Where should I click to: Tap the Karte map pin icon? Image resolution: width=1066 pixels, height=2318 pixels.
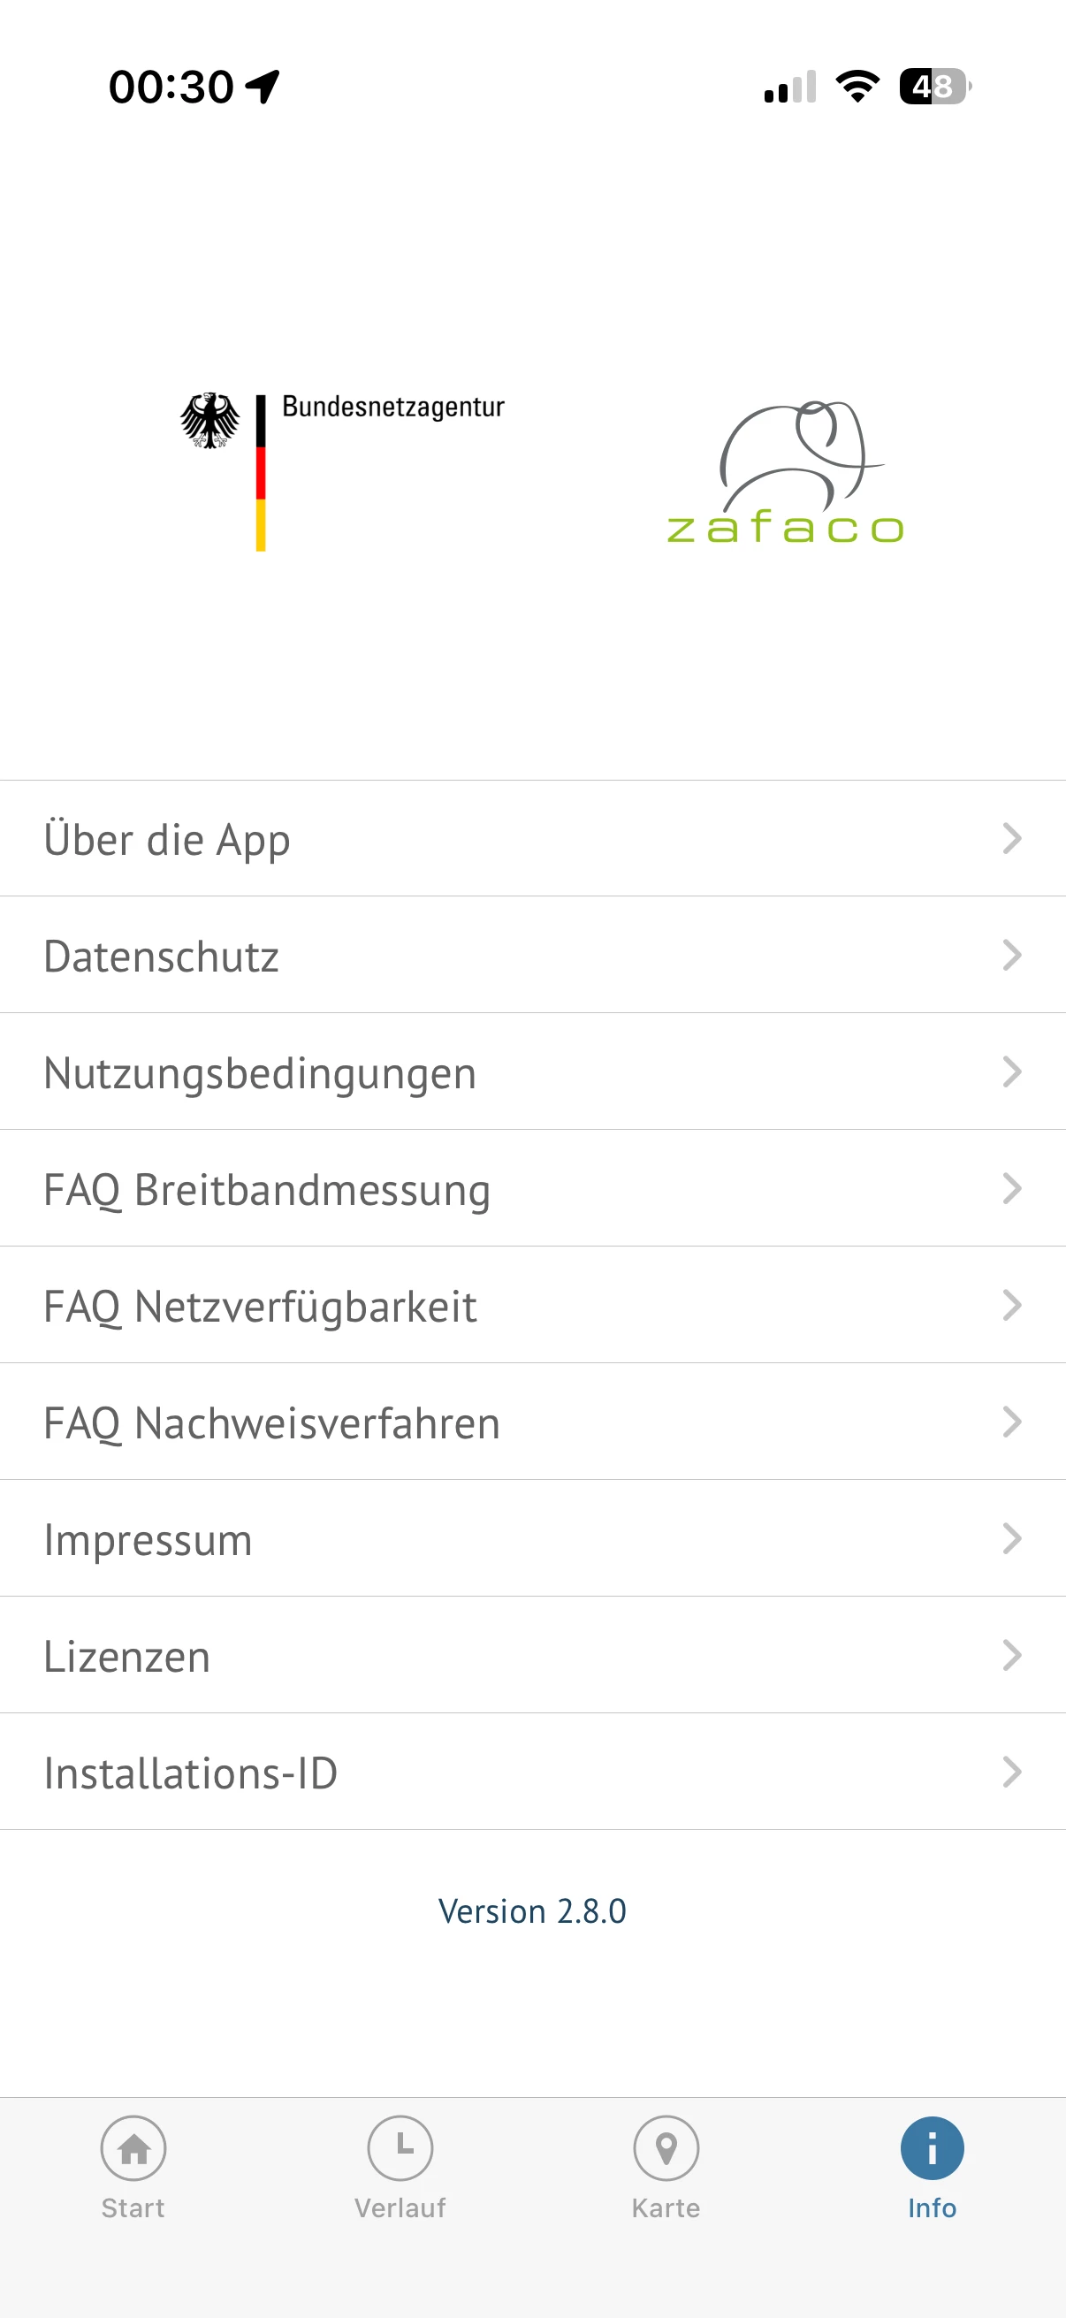click(666, 2148)
